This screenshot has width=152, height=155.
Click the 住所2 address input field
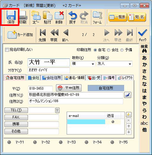click(76, 101)
